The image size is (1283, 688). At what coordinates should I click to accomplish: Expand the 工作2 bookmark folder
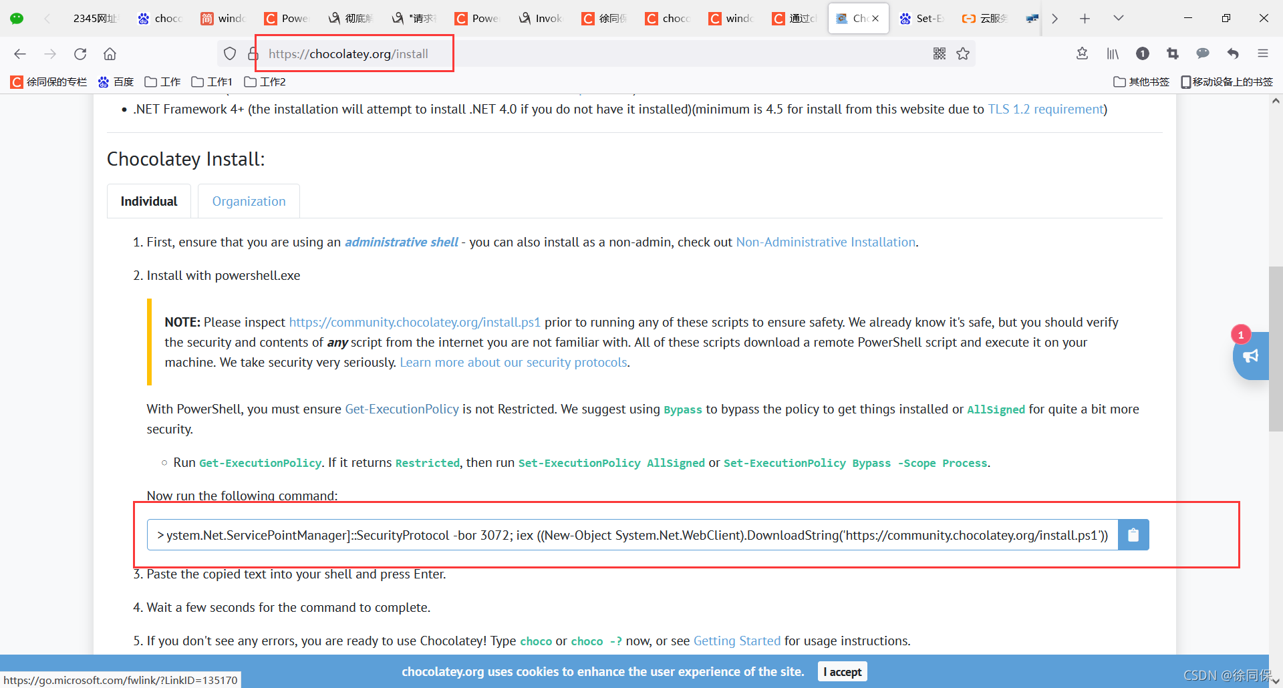coord(265,82)
